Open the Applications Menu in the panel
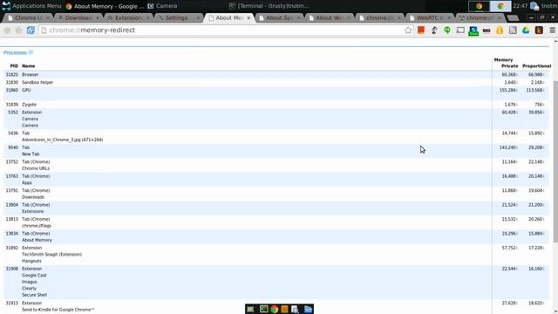 (x=31, y=6)
